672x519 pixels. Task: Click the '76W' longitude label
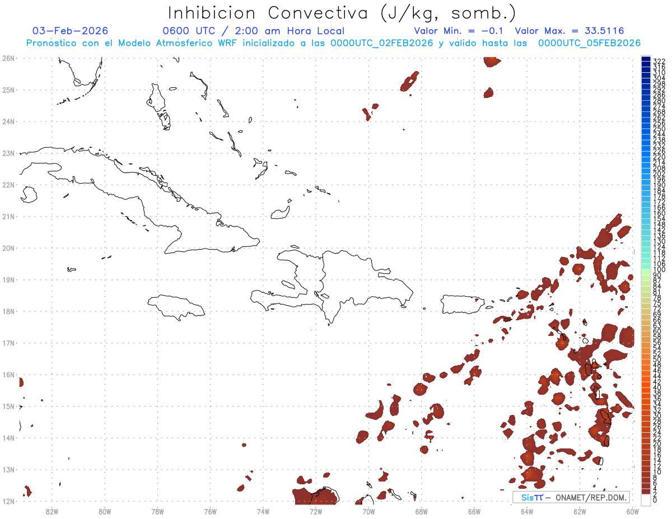tap(211, 511)
